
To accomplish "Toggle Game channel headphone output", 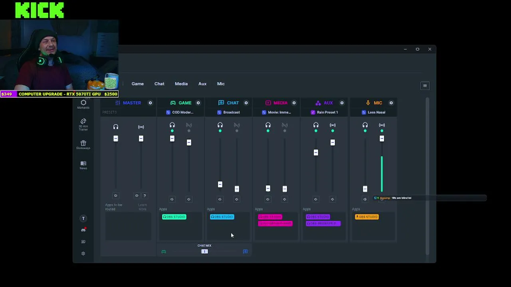I will click(172, 126).
